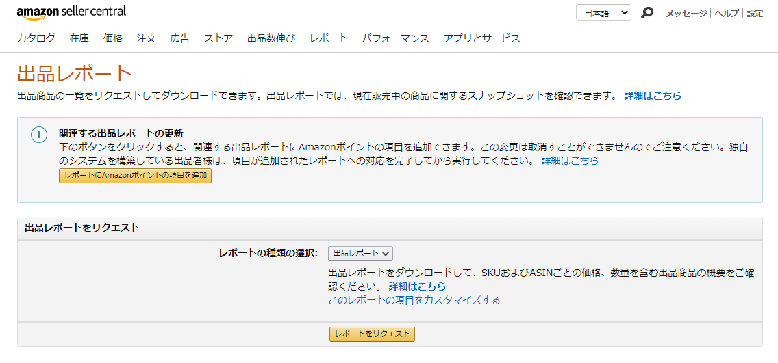Click レポートにAmazonポイントの項目を追加 button
Image resolution: width=778 pixels, height=363 pixels.
pyautogui.click(x=136, y=176)
